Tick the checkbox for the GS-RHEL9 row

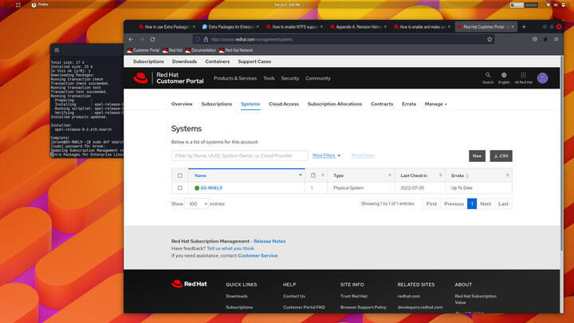(x=179, y=188)
